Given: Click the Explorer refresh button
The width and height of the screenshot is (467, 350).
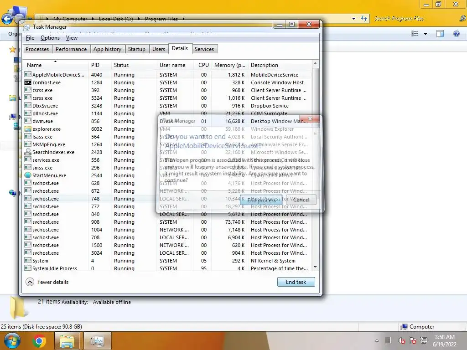Looking at the screenshot, I should point(364,18).
